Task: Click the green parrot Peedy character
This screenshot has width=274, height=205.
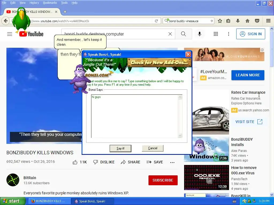Action: [21, 20]
